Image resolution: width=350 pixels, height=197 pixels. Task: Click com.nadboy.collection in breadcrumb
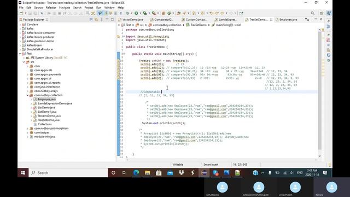pos(167,25)
